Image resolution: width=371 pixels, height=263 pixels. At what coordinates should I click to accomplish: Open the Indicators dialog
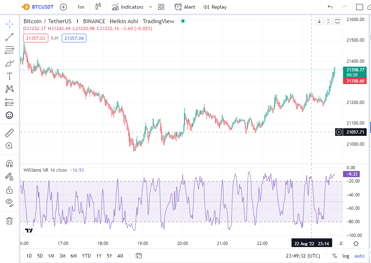[x=127, y=7]
